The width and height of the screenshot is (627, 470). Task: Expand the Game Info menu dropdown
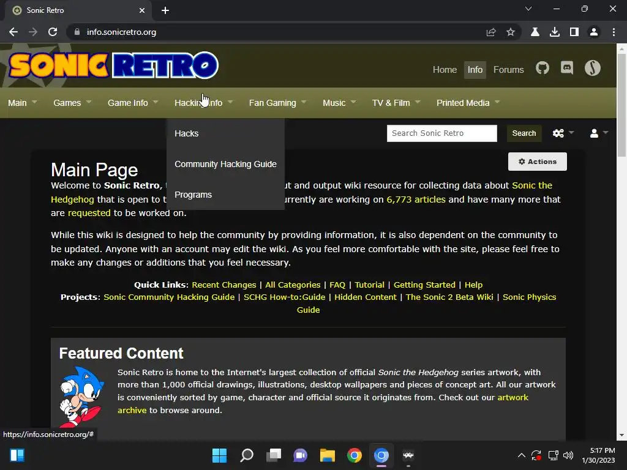coord(133,103)
